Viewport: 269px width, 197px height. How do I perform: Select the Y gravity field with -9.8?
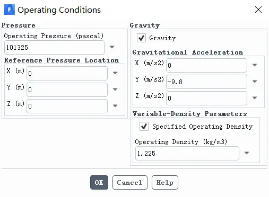[206, 82]
